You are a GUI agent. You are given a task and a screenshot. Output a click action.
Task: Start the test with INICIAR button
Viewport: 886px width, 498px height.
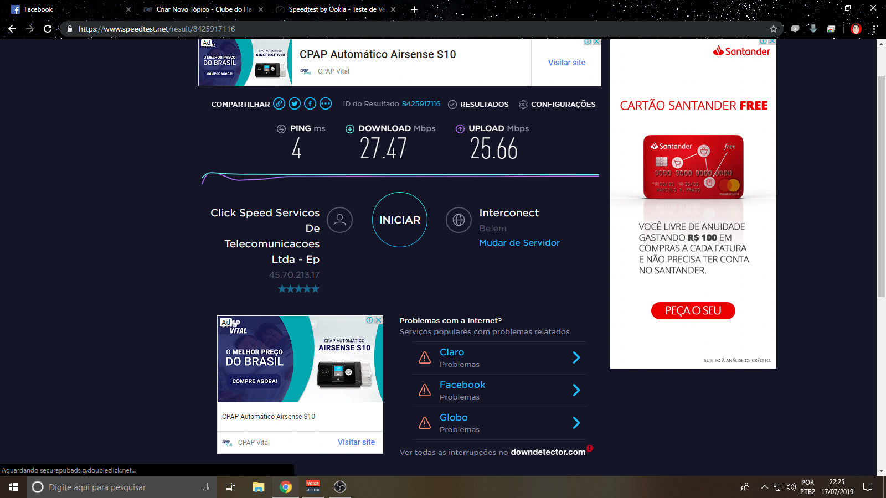400,220
